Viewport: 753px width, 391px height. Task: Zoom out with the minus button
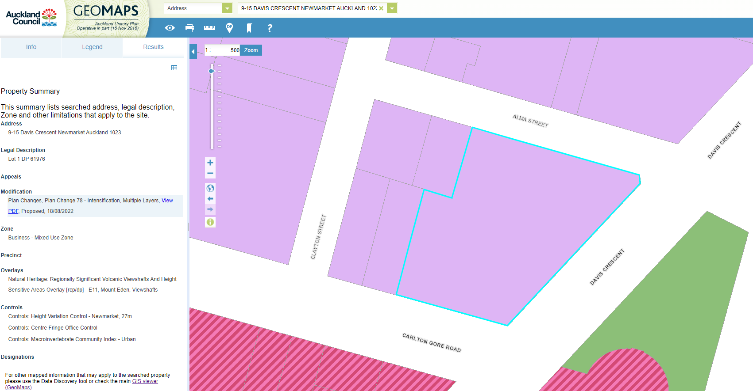point(210,173)
